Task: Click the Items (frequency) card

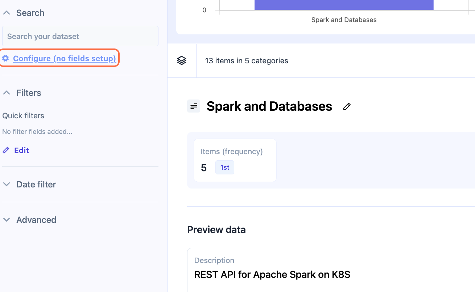Action: coord(235,160)
